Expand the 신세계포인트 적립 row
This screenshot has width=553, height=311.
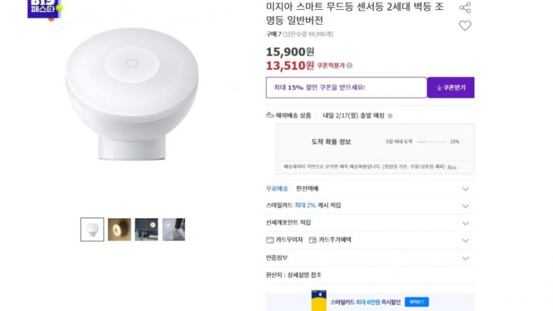tap(465, 223)
